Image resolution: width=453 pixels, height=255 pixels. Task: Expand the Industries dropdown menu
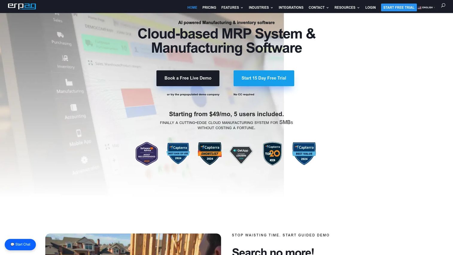coord(261,7)
